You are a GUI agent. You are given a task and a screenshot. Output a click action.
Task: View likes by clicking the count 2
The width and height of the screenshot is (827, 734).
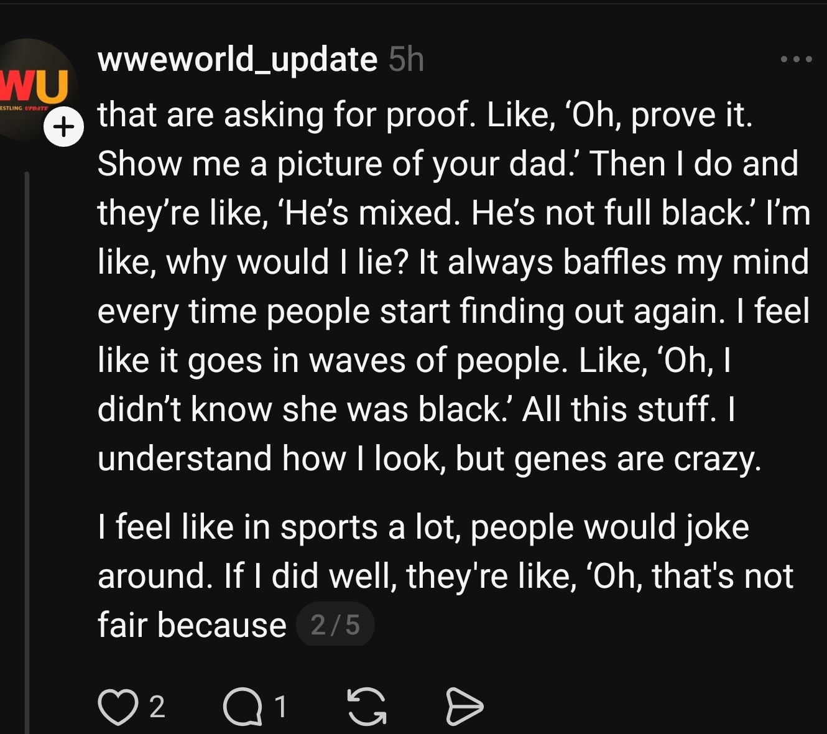point(157,707)
